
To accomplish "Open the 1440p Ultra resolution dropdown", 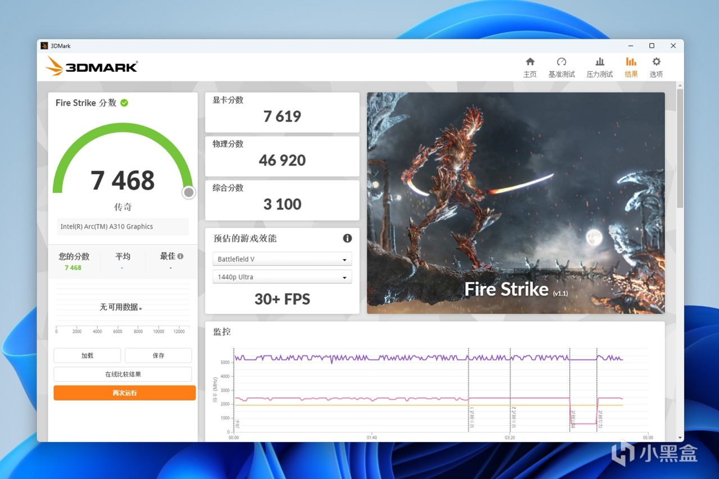I will click(x=282, y=277).
